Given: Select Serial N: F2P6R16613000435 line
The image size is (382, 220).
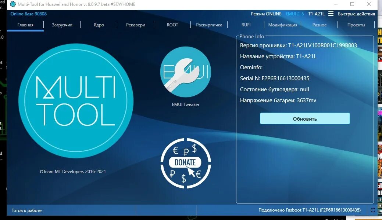Looking at the screenshot, I should pyautogui.click(x=275, y=78).
